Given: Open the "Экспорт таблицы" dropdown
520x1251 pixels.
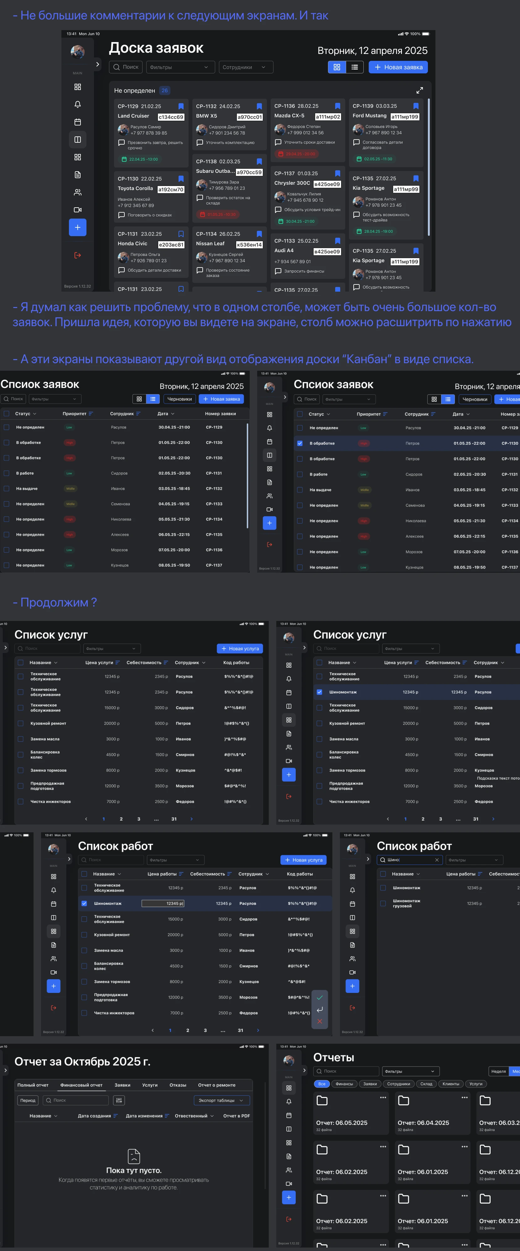Looking at the screenshot, I should [222, 1100].
